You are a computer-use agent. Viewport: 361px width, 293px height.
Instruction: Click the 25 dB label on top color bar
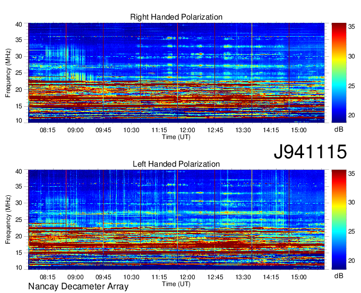351,86
